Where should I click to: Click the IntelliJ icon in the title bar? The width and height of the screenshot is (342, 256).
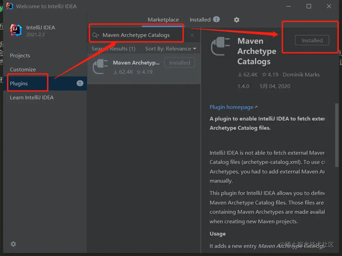[10, 6]
